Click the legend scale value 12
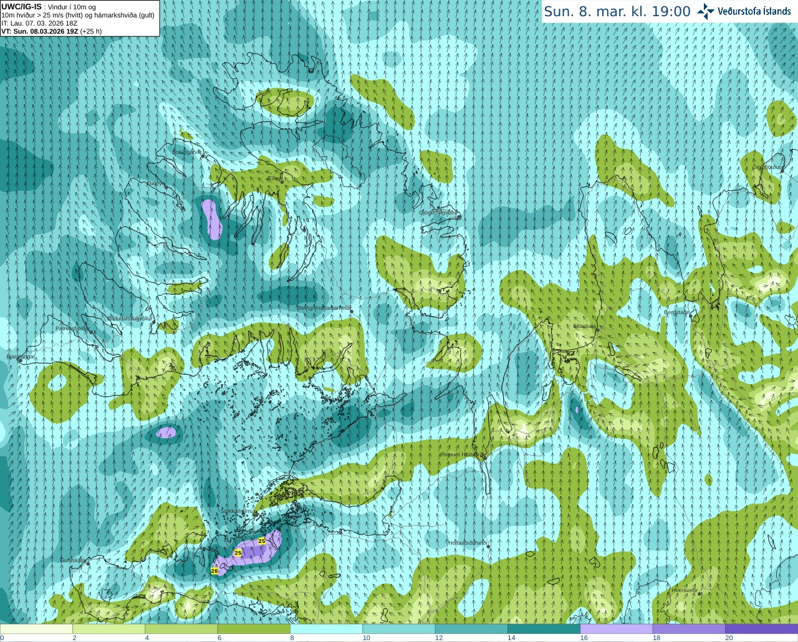Screen dimensions: 798x642 coord(439,638)
